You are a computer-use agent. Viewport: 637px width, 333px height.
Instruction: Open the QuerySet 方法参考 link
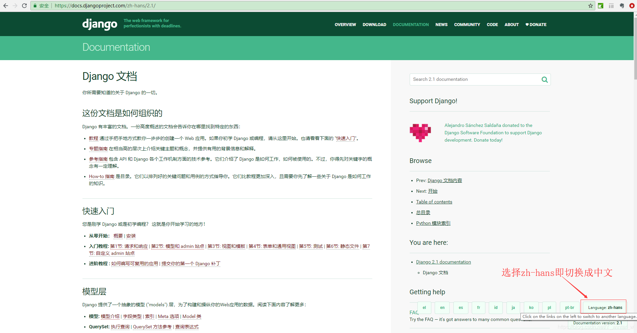point(152,327)
